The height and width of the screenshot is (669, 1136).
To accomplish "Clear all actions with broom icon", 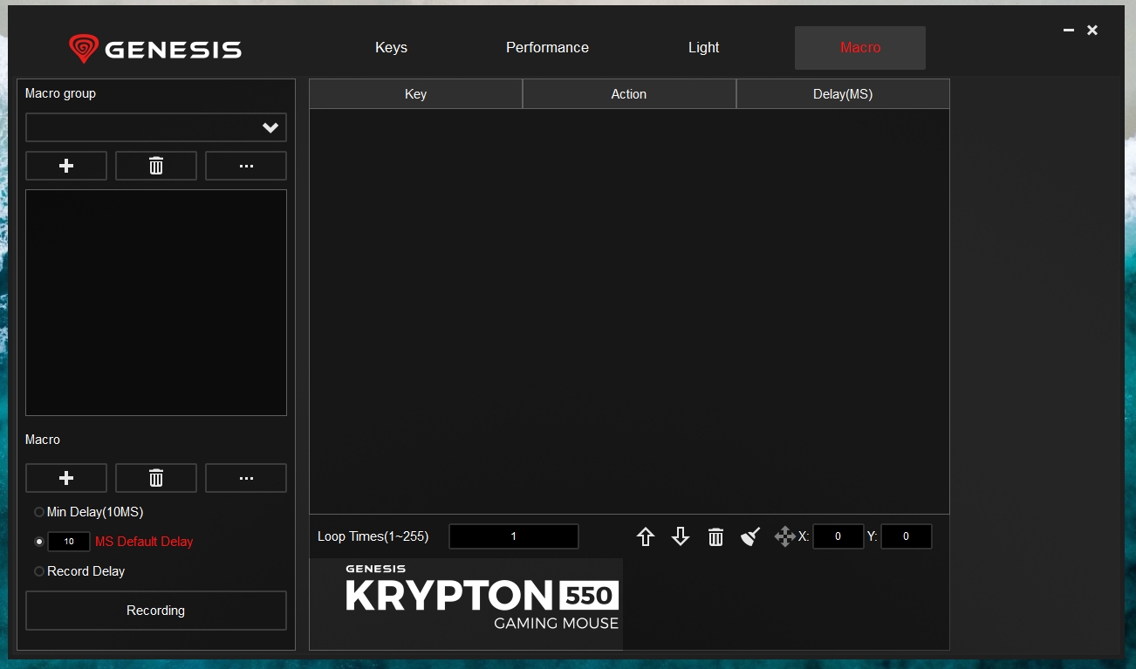I will pyautogui.click(x=750, y=536).
